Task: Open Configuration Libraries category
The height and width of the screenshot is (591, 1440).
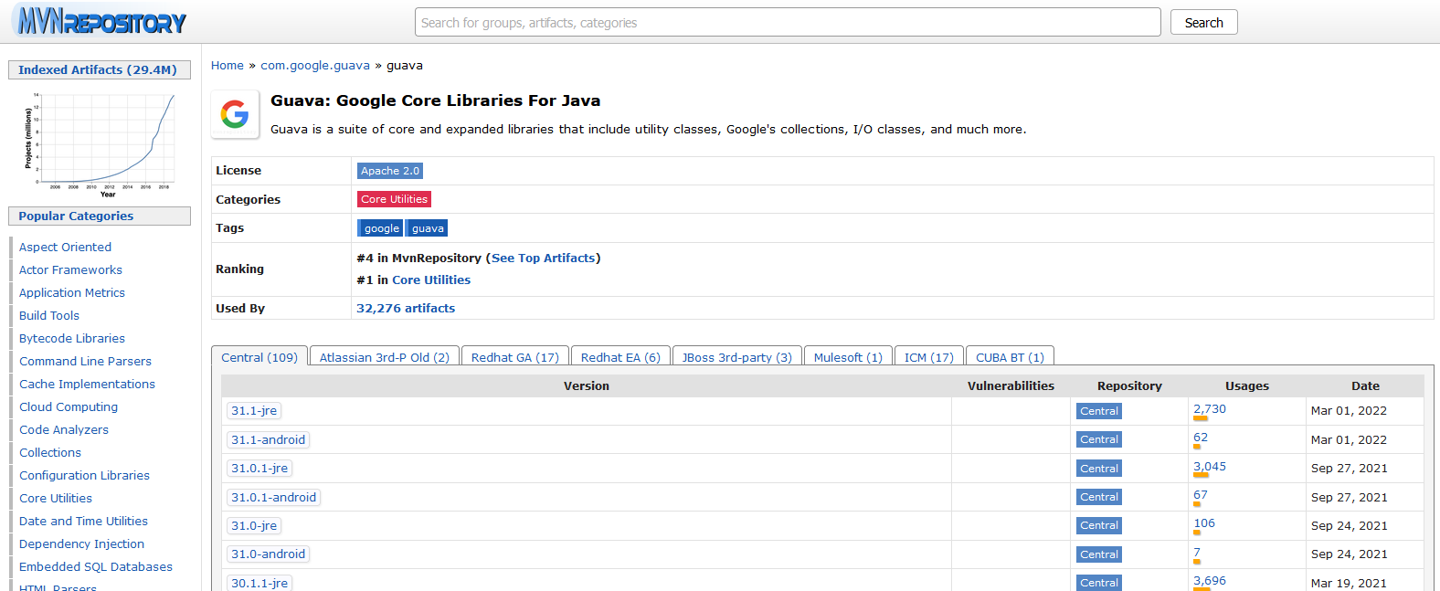Action: (84, 475)
